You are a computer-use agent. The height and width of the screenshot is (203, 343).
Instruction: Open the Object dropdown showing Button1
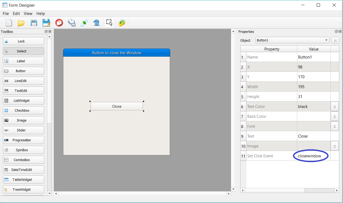click(292, 40)
